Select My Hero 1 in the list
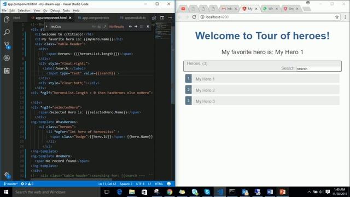 coord(262,79)
